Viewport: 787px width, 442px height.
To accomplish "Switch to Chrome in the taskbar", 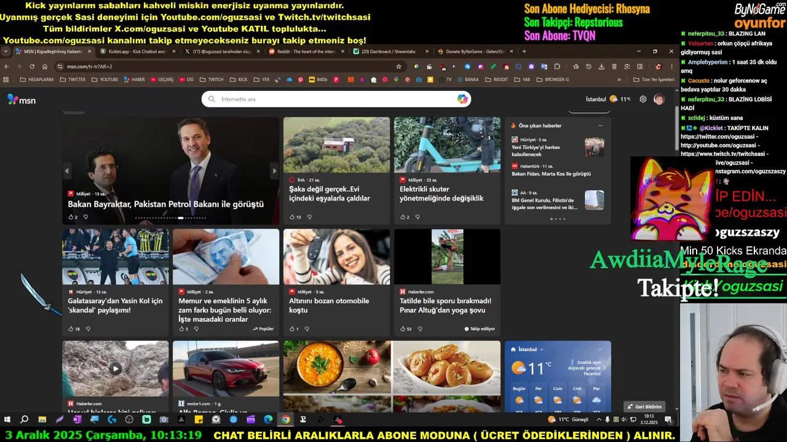I will point(285,420).
